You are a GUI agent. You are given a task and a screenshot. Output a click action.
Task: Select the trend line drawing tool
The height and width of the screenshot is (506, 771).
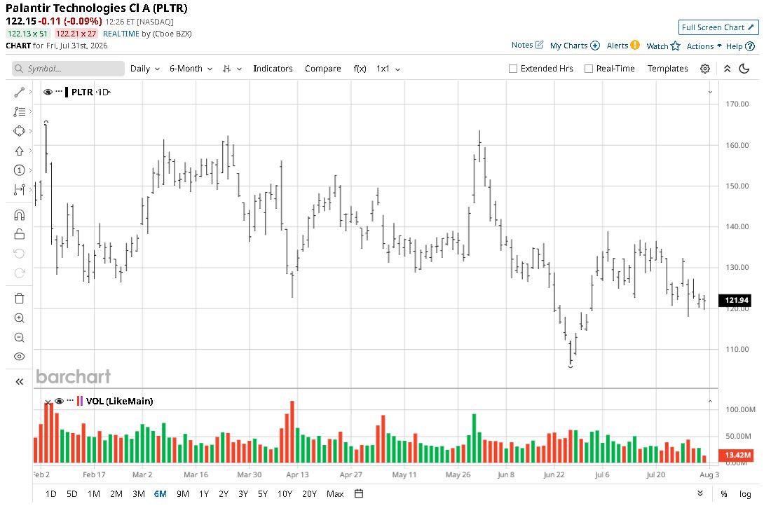pos(19,92)
